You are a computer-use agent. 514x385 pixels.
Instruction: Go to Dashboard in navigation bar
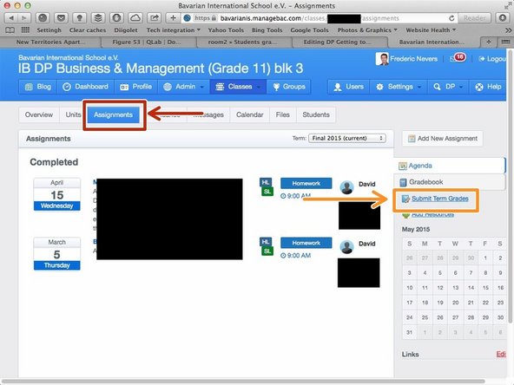tap(86, 87)
